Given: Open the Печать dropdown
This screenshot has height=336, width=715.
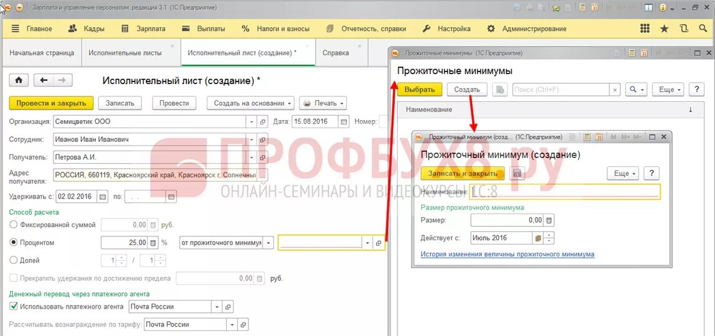Looking at the screenshot, I should click(323, 103).
